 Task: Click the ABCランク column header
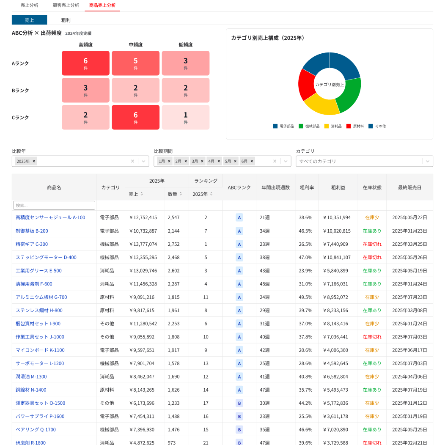pos(239,187)
